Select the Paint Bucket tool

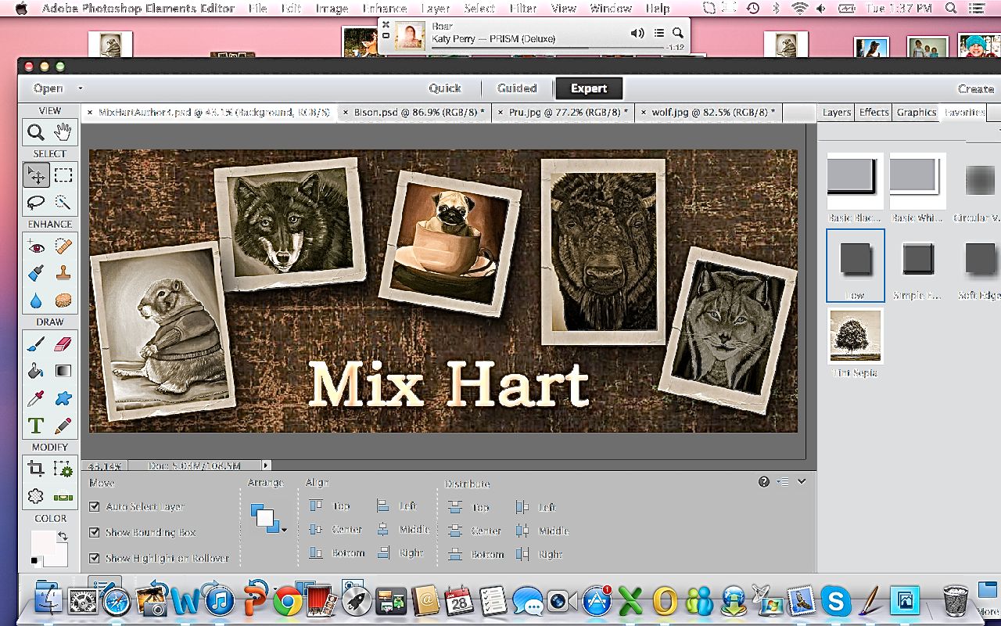click(36, 371)
